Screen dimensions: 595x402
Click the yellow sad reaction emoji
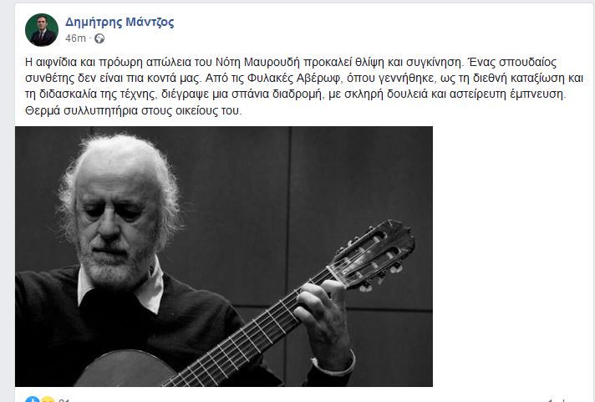(x=48, y=399)
